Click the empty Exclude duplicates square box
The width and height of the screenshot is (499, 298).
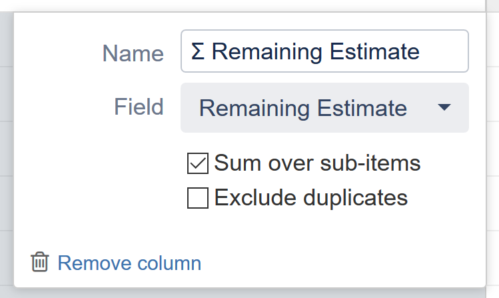[x=198, y=198]
